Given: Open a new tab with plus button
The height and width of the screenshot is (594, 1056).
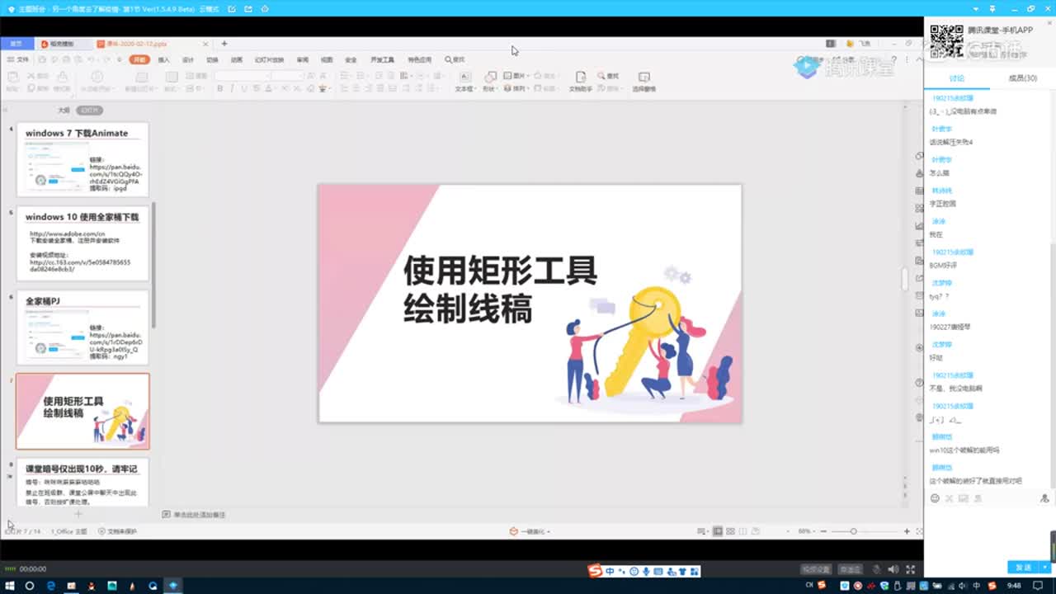Looking at the screenshot, I should coord(224,43).
